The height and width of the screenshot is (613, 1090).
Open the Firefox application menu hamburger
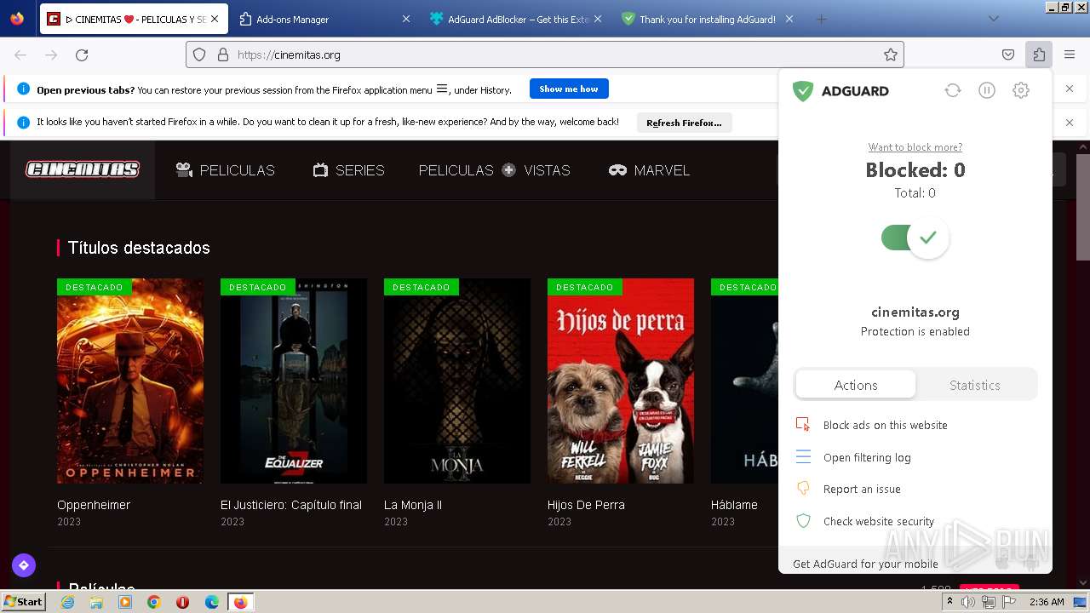(1070, 54)
